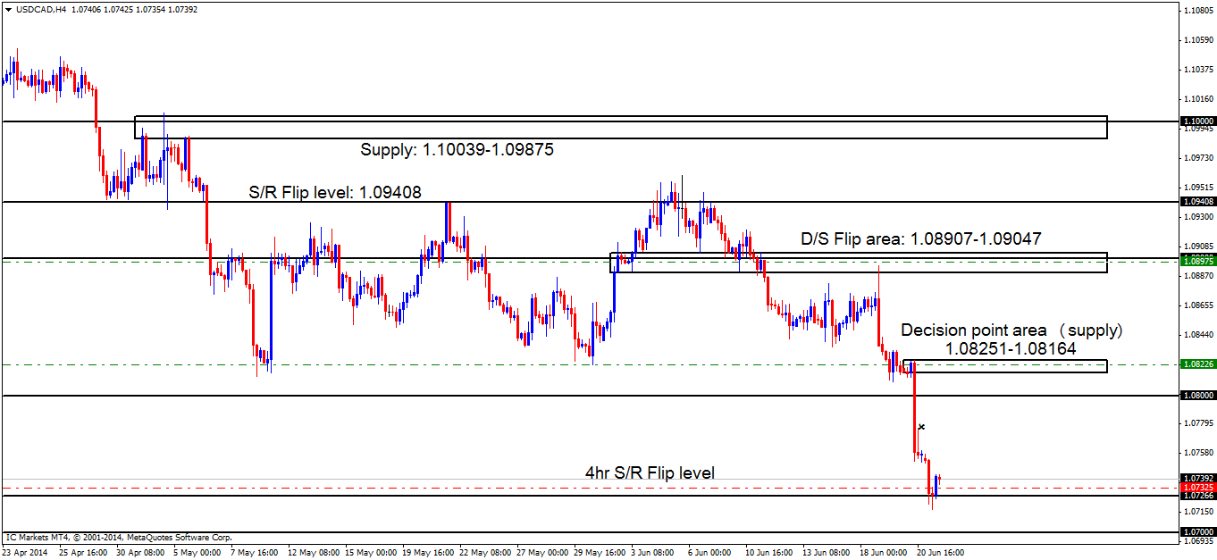Click the highlighted 1.07000 price label
Screen dimensions: 1217x560
pyautogui.click(x=1197, y=532)
